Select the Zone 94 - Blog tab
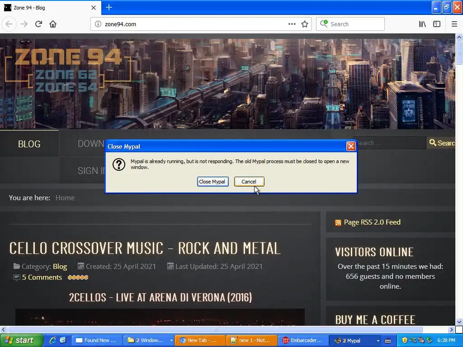This screenshot has height=347, width=463. [x=50, y=8]
